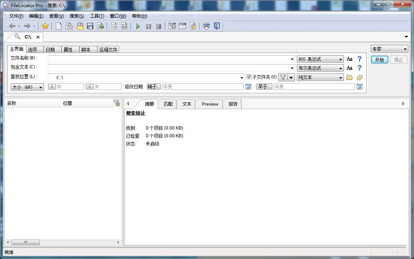Save the search with floppy disk icon
The height and width of the screenshot is (259, 414).
(x=90, y=26)
